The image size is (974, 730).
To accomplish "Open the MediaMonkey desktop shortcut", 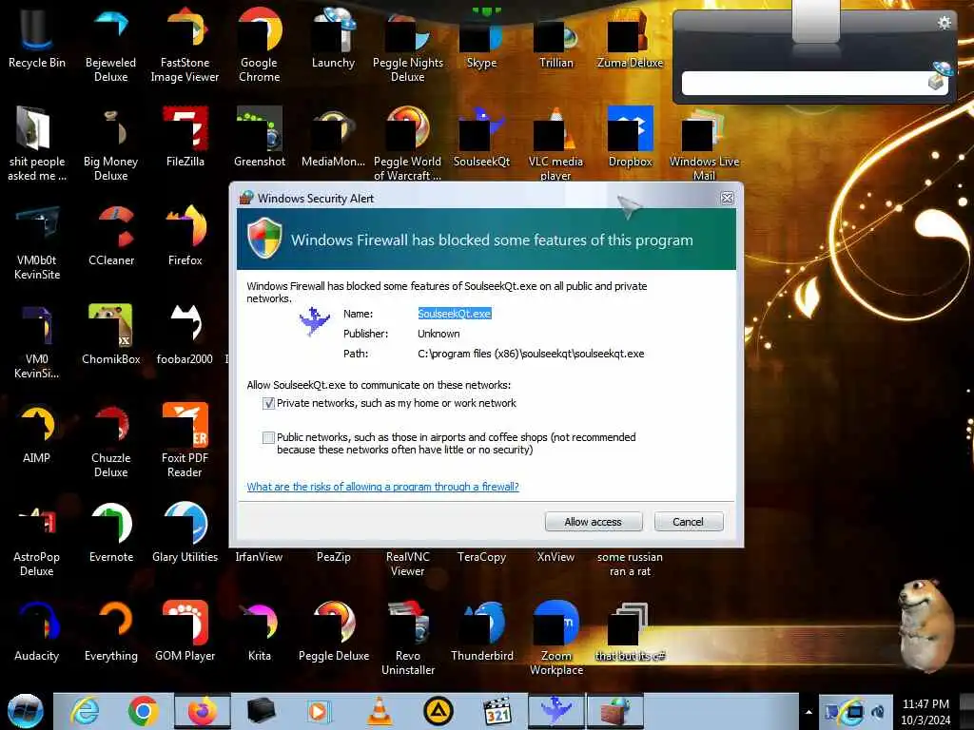I will (x=334, y=138).
